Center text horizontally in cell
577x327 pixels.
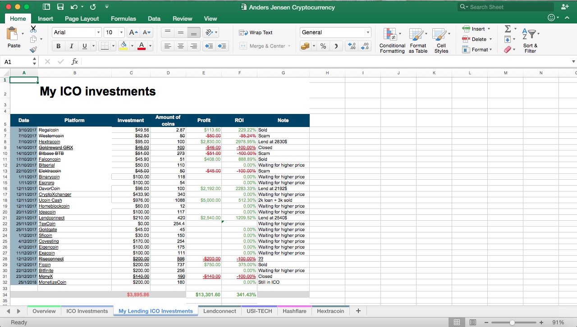(x=180, y=46)
